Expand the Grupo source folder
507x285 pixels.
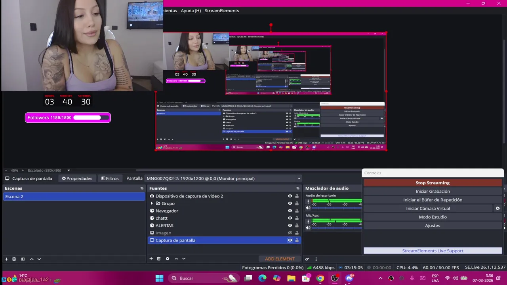[152, 203]
